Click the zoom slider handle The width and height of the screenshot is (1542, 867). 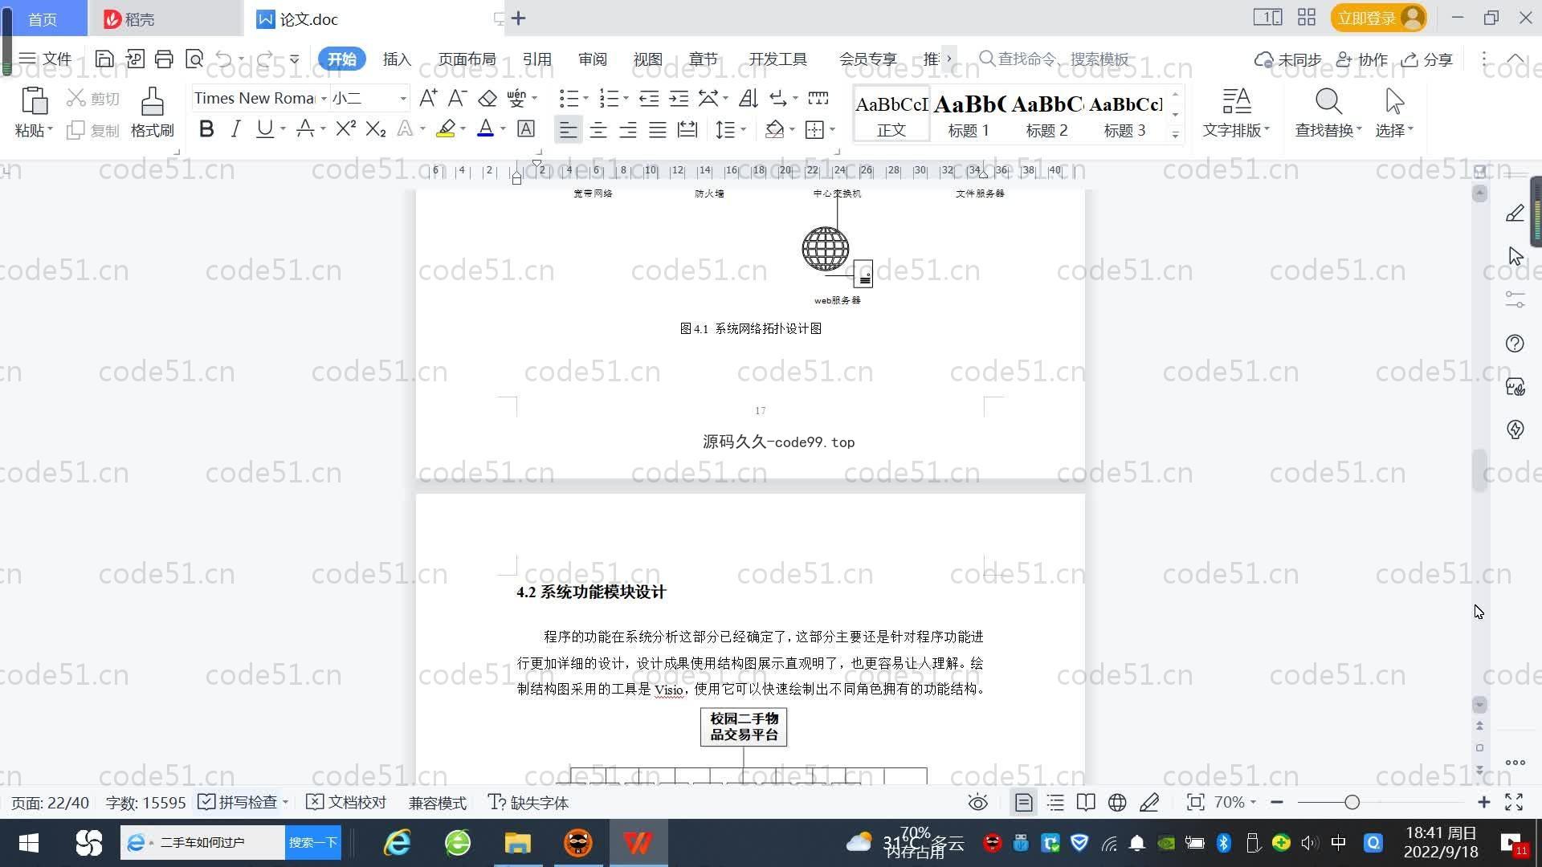click(x=1352, y=802)
